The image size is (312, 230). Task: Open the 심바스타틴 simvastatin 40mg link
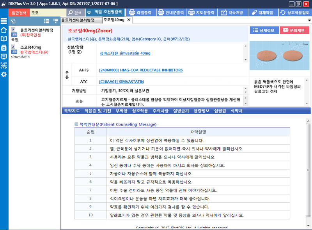pyautogui.click(x=125, y=53)
